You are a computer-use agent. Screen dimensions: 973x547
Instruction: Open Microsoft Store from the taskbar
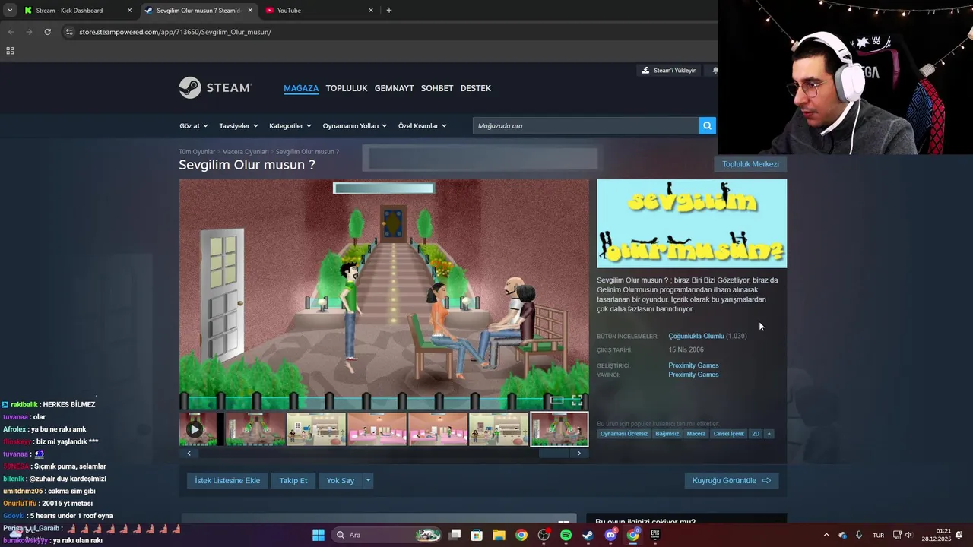coord(477,535)
